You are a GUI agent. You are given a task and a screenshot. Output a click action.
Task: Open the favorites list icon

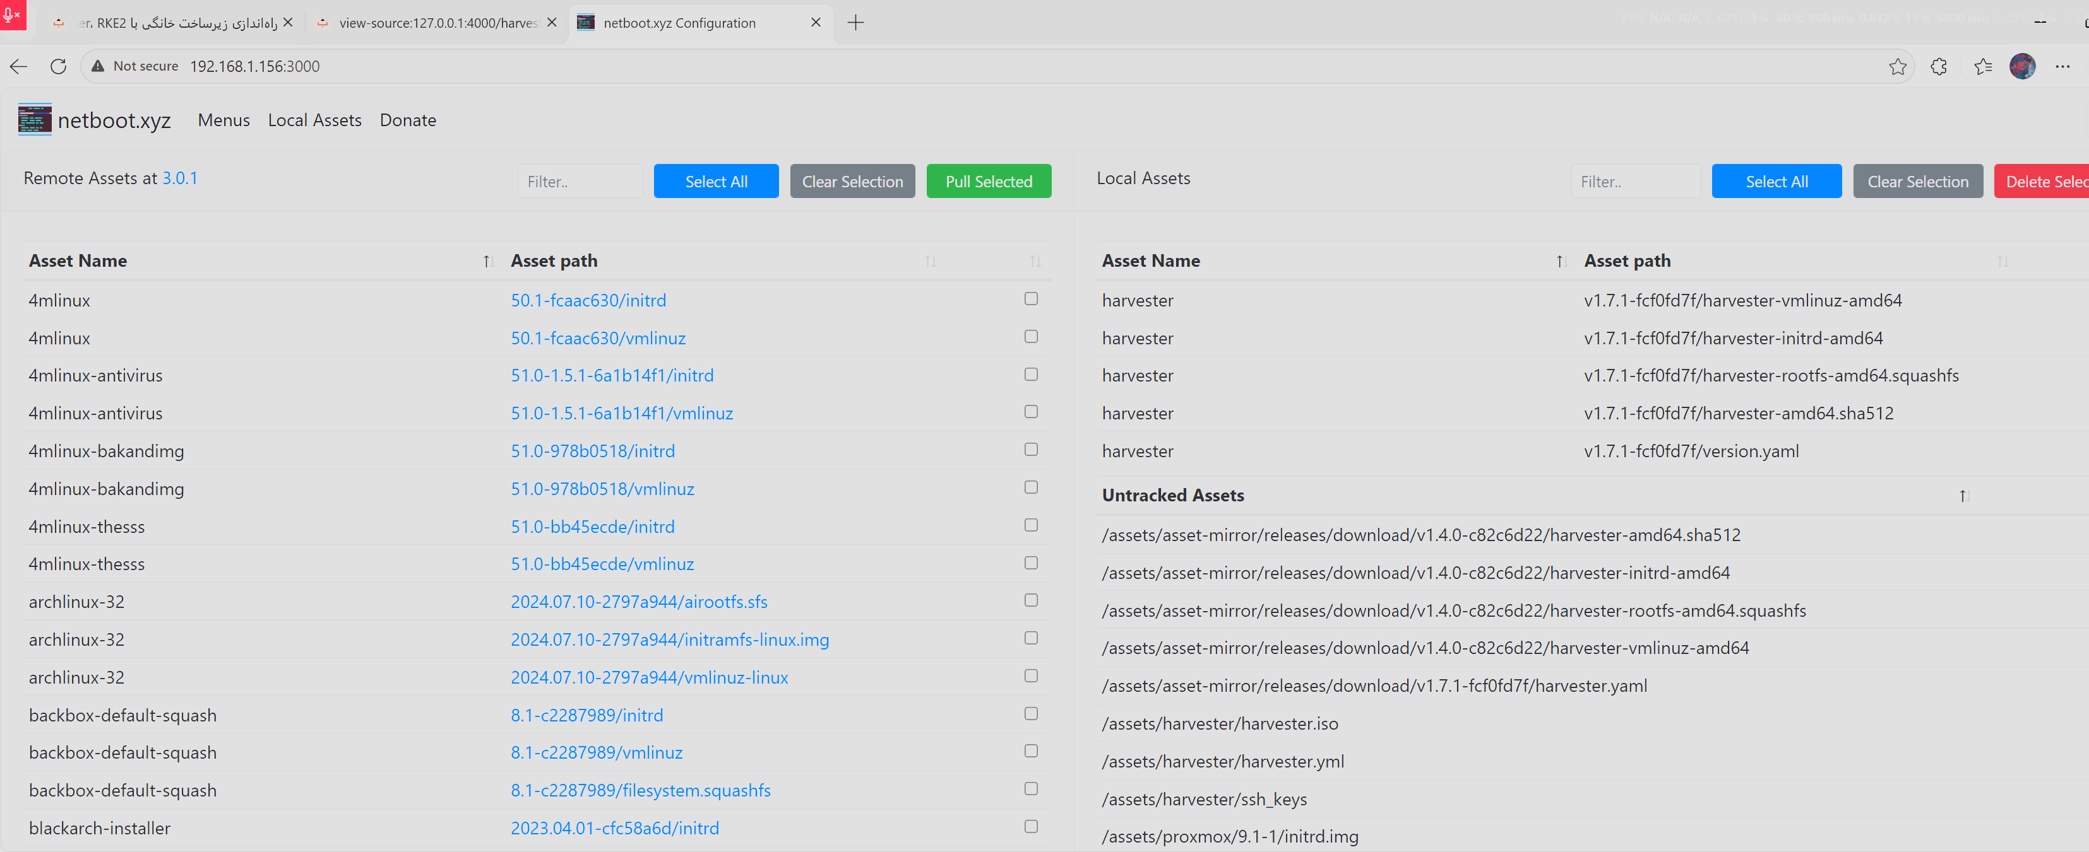pyautogui.click(x=1982, y=66)
